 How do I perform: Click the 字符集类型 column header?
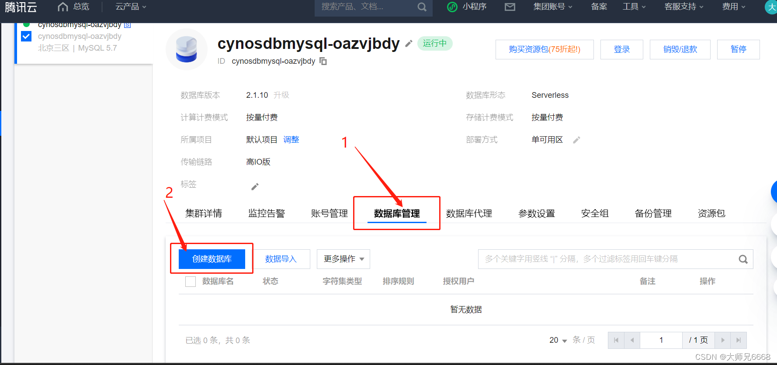coord(342,282)
